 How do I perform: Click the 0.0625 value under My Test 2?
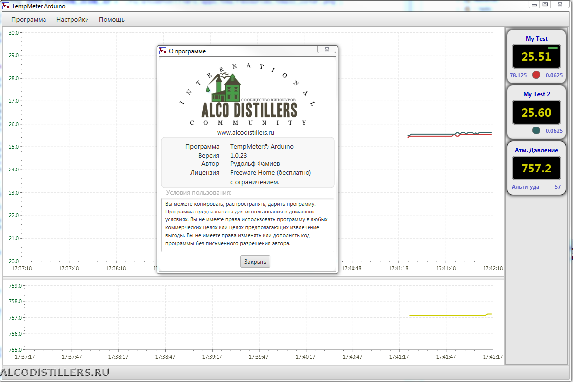pos(554,131)
